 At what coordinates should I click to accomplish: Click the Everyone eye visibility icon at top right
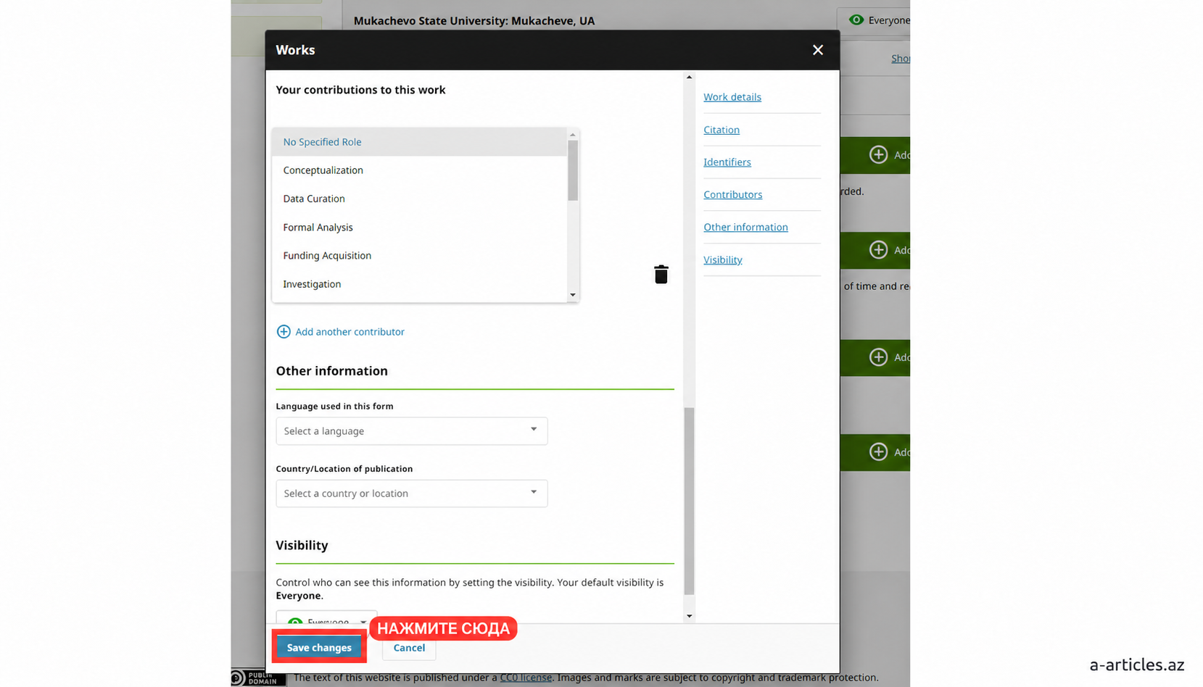coord(856,20)
